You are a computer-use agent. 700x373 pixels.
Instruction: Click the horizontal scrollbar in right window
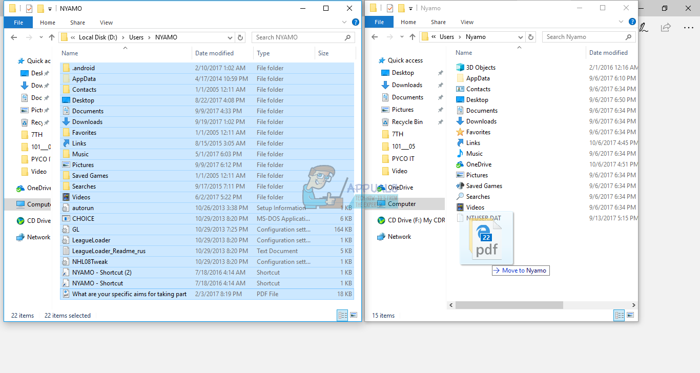click(x=509, y=305)
